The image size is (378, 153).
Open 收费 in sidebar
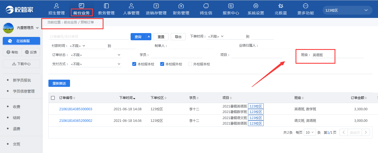(x=17, y=107)
